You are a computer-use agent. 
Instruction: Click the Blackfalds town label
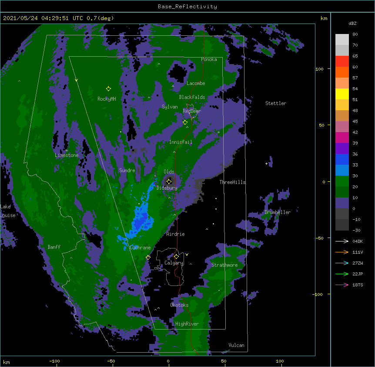pos(192,97)
